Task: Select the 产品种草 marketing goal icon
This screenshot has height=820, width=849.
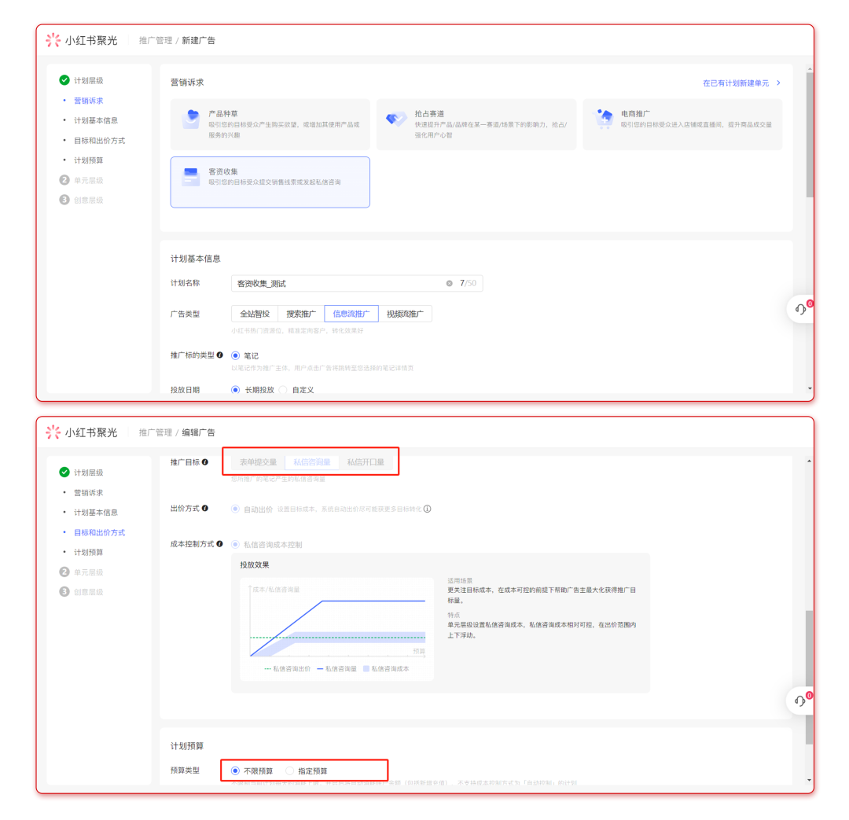Action: click(190, 120)
